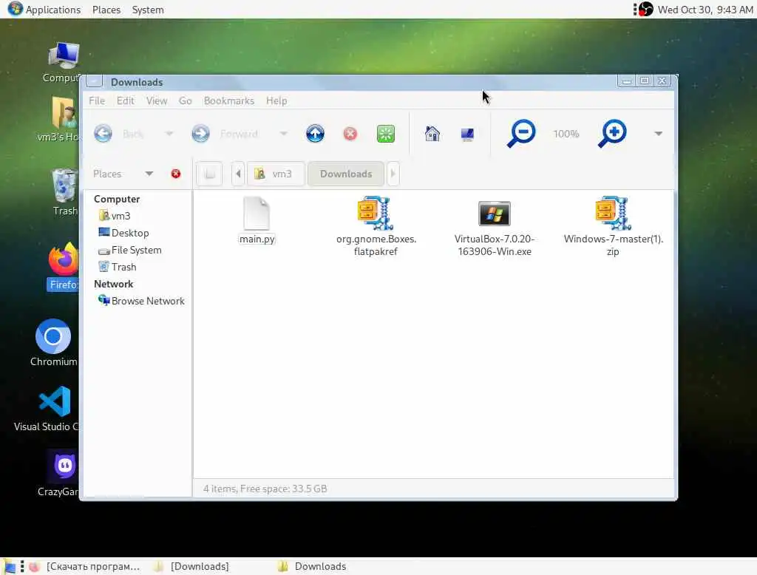Click the Back arrow button
Screen dimensions: 757x575
coord(103,134)
